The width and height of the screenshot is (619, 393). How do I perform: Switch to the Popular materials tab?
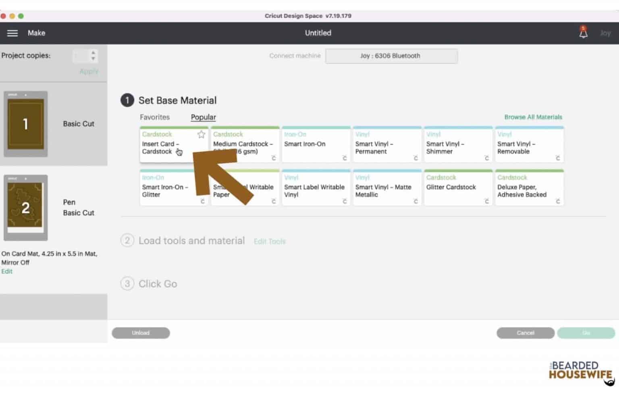[x=203, y=117]
